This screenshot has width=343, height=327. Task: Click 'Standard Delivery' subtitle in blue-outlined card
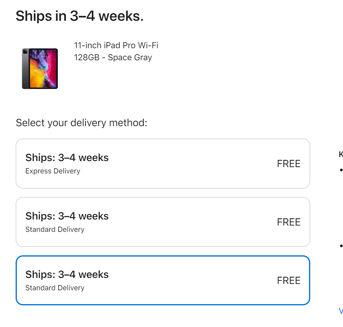[x=55, y=288]
